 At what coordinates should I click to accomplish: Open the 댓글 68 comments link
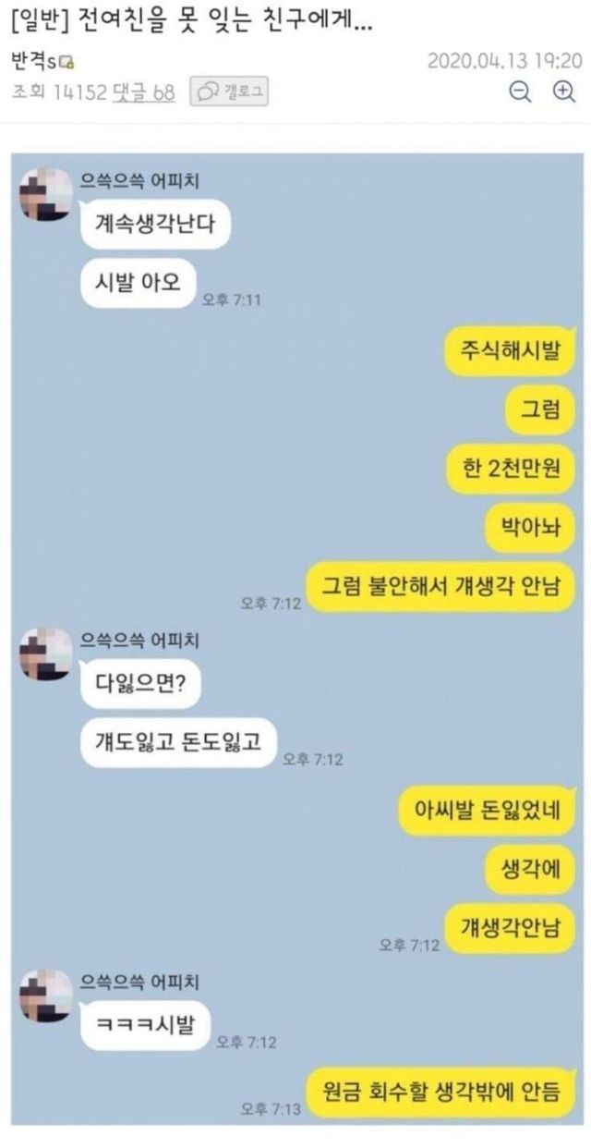click(143, 92)
